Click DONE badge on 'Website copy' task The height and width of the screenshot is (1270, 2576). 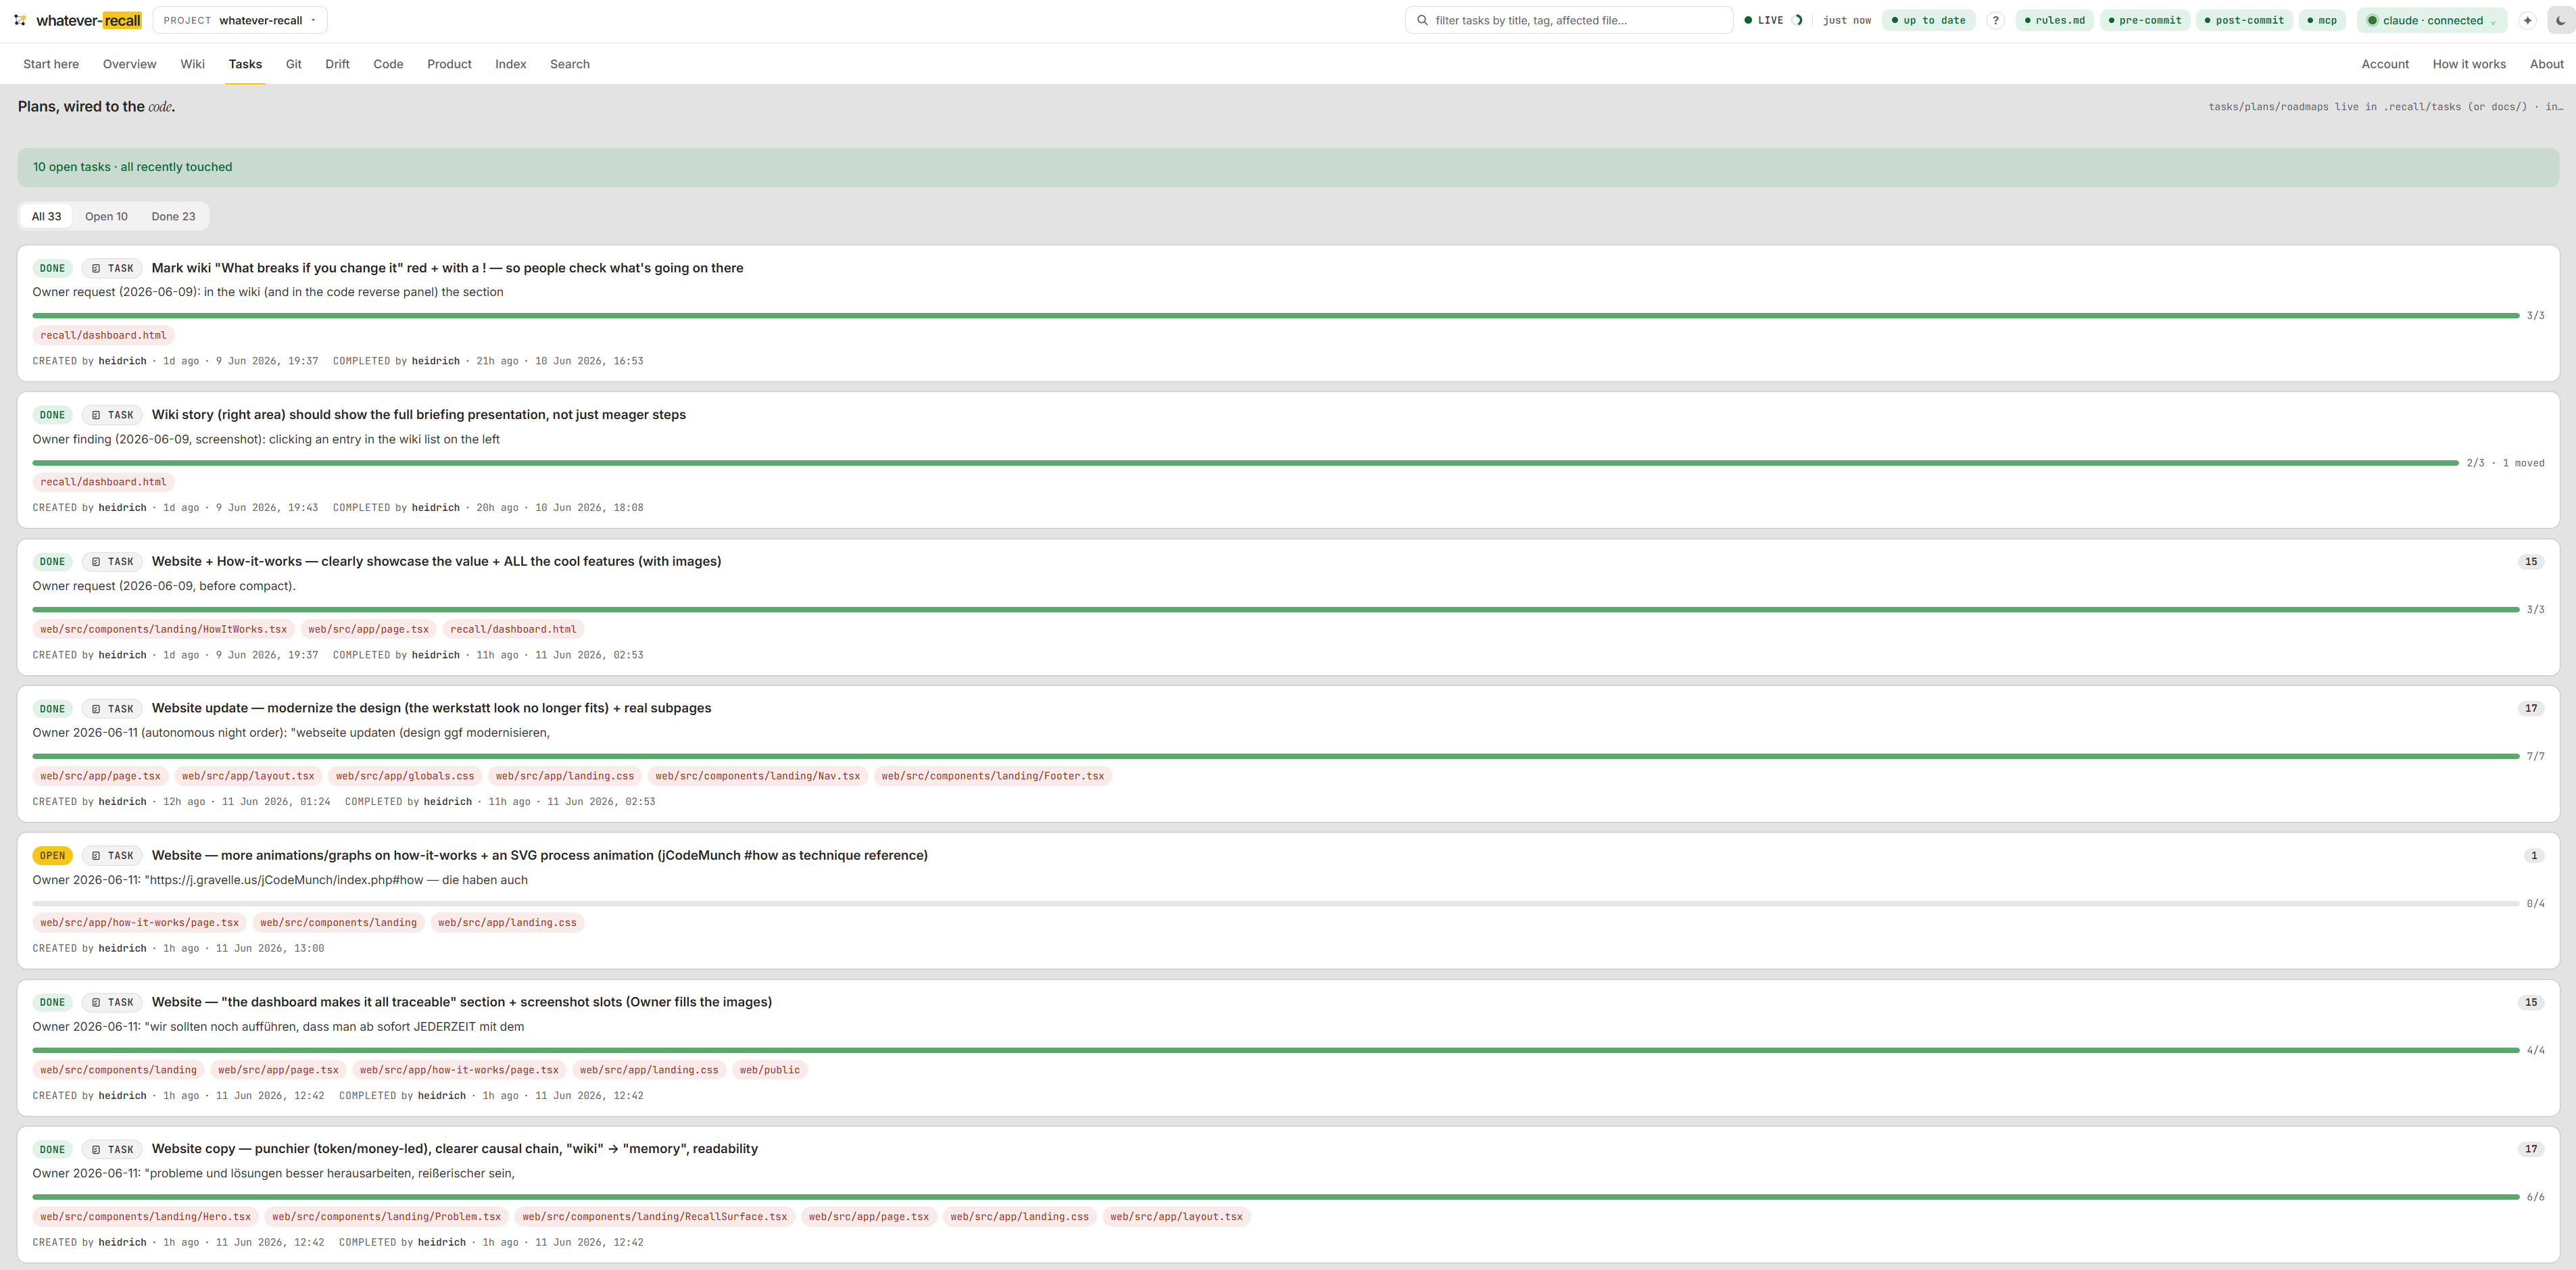52,1149
